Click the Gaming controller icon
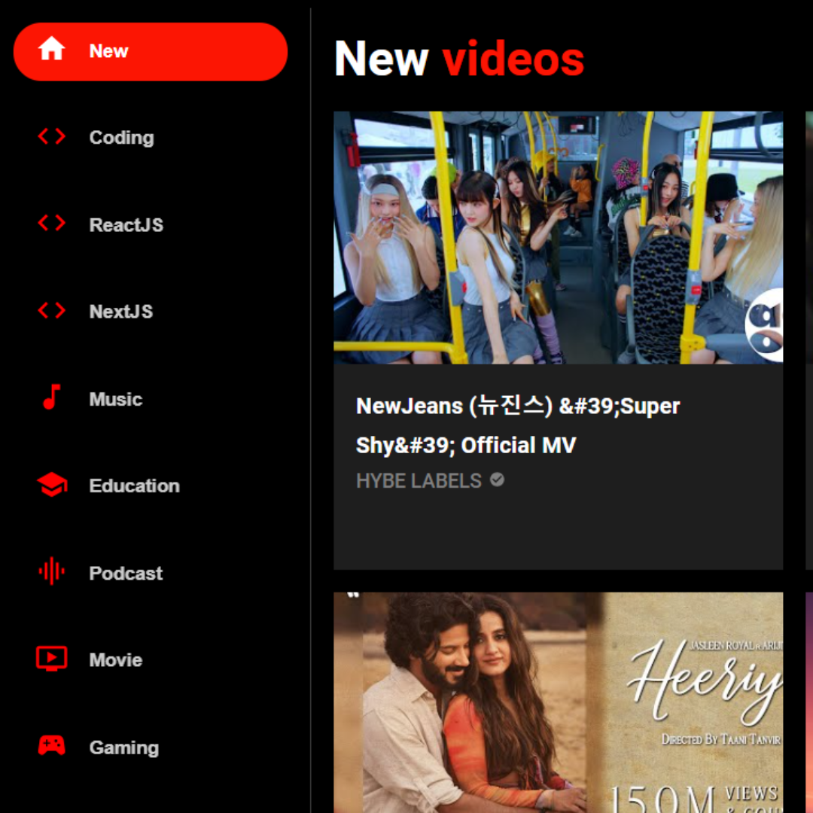The height and width of the screenshot is (813, 813). point(51,745)
